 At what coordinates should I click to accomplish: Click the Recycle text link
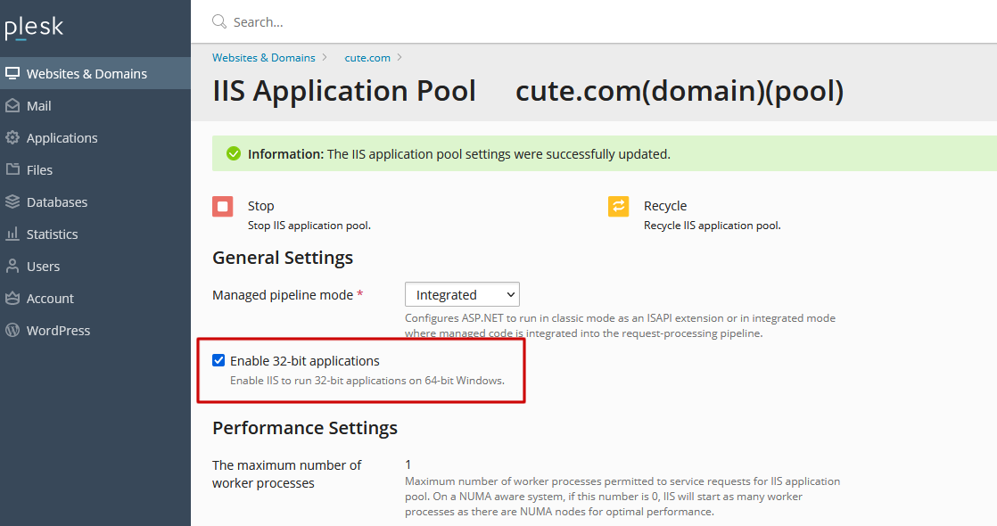(x=665, y=205)
